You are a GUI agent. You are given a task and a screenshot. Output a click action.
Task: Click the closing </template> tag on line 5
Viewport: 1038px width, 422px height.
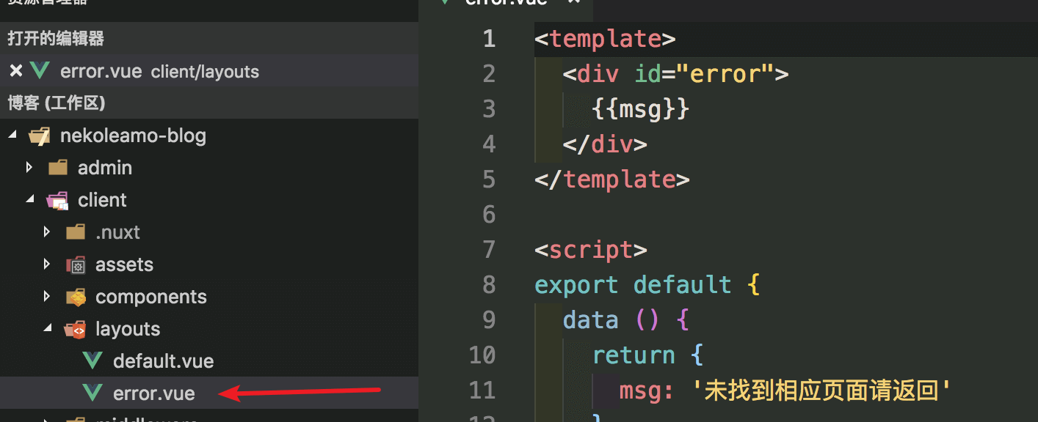coord(612,179)
